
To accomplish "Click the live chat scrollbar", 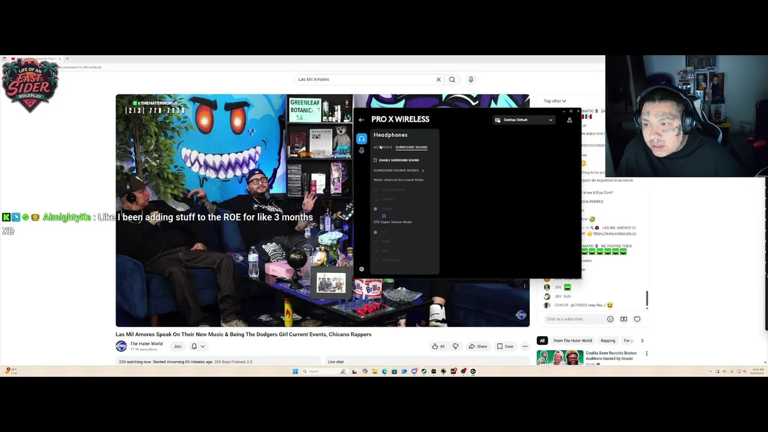I will click(x=647, y=298).
